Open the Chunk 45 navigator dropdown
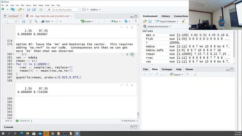 click(24, 121)
